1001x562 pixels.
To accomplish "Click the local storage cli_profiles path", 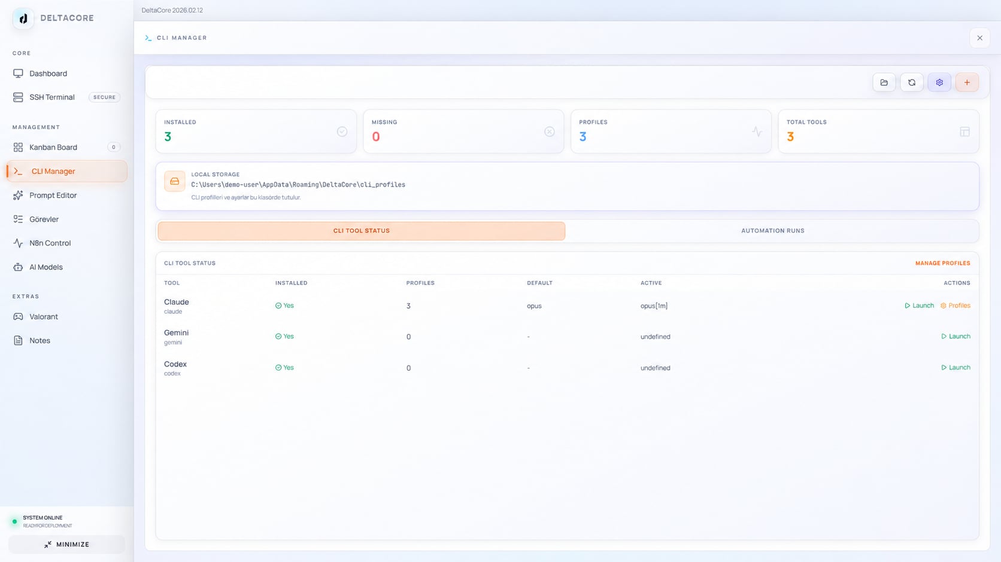I will point(298,185).
